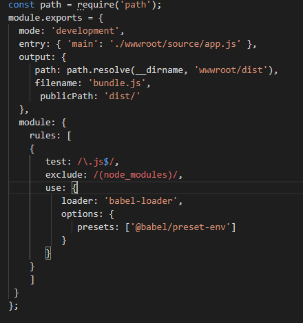
Task: Click the 'output' property name
Action: tap(34, 57)
